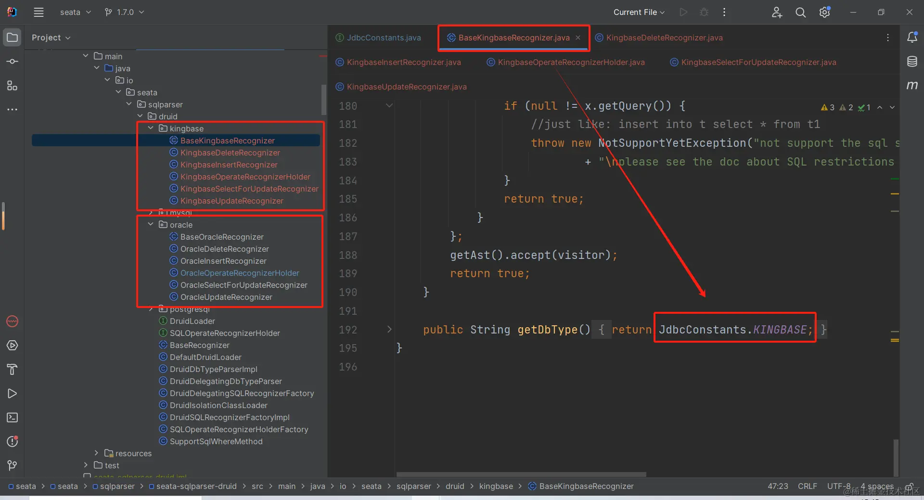Viewport: 924px width, 500px height.
Task: Change CRLF line separator setting
Action: (x=808, y=486)
